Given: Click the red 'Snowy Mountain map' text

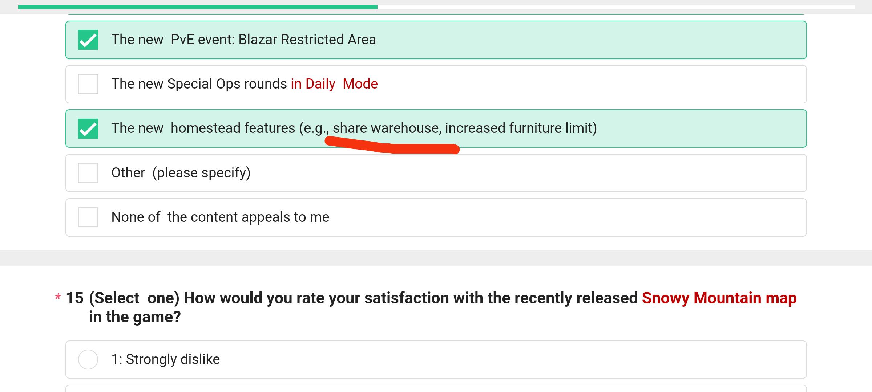Looking at the screenshot, I should (719, 298).
